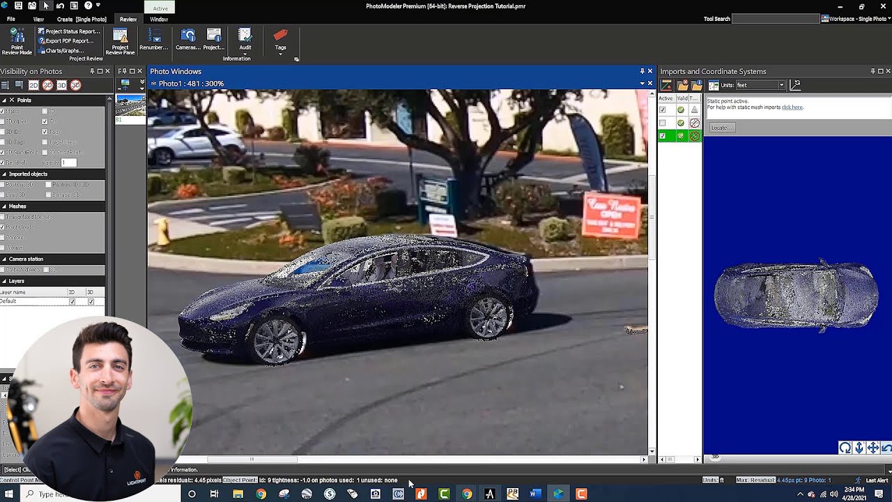Image resolution: width=892 pixels, height=502 pixels.
Task: Open Charts/Graphs dialog
Action: coord(61,50)
